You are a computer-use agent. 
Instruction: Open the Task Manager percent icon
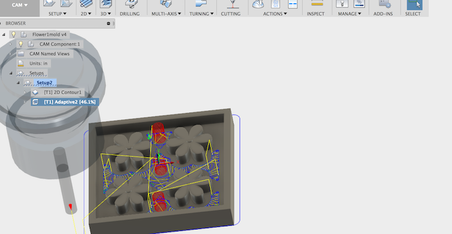click(x=359, y=3)
